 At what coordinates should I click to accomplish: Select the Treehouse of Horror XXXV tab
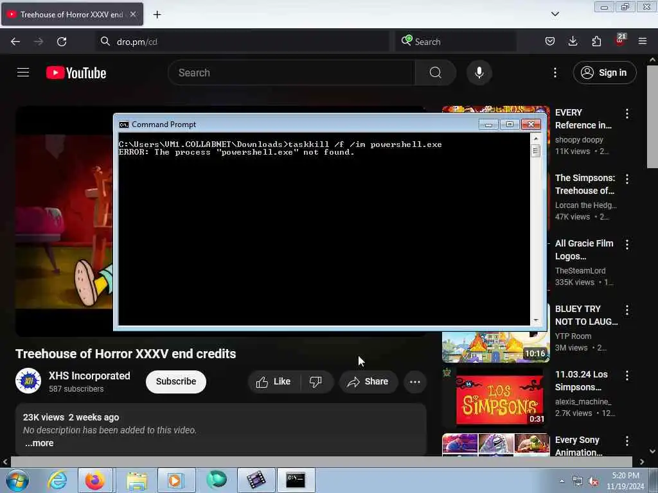pyautogui.click(x=72, y=15)
